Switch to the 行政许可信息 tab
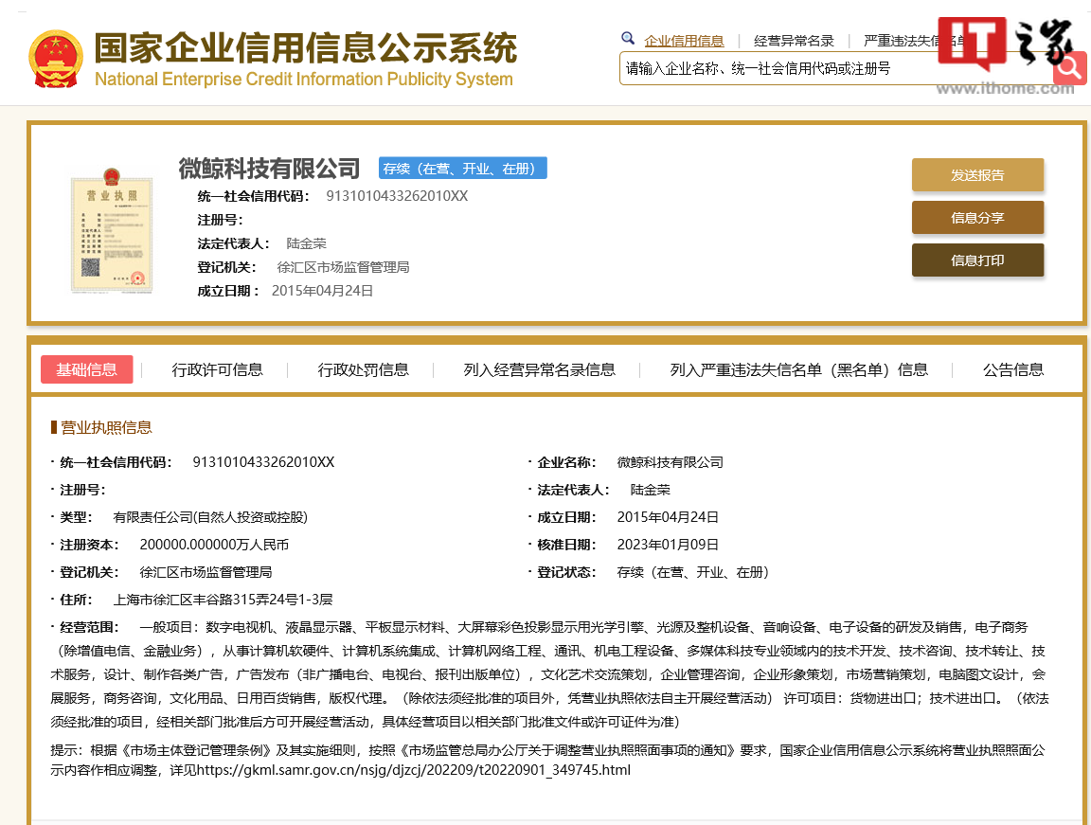Screen dimensions: 1091x825 pyautogui.click(x=217, y=369)
